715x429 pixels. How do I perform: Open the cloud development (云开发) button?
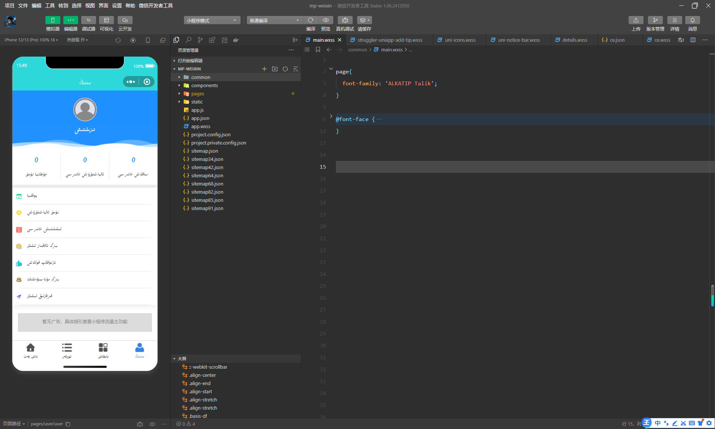125,20
